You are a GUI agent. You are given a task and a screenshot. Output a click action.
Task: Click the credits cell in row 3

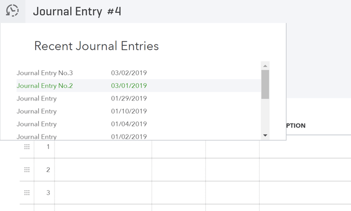point(232,193)
